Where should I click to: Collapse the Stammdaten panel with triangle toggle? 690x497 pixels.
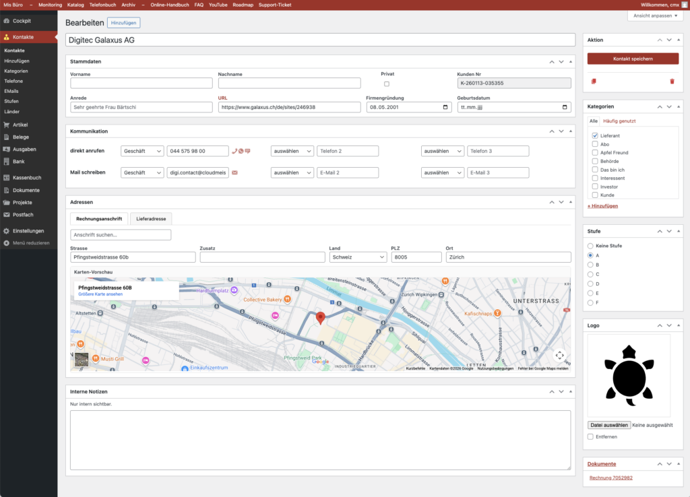(x=571, y=62)
